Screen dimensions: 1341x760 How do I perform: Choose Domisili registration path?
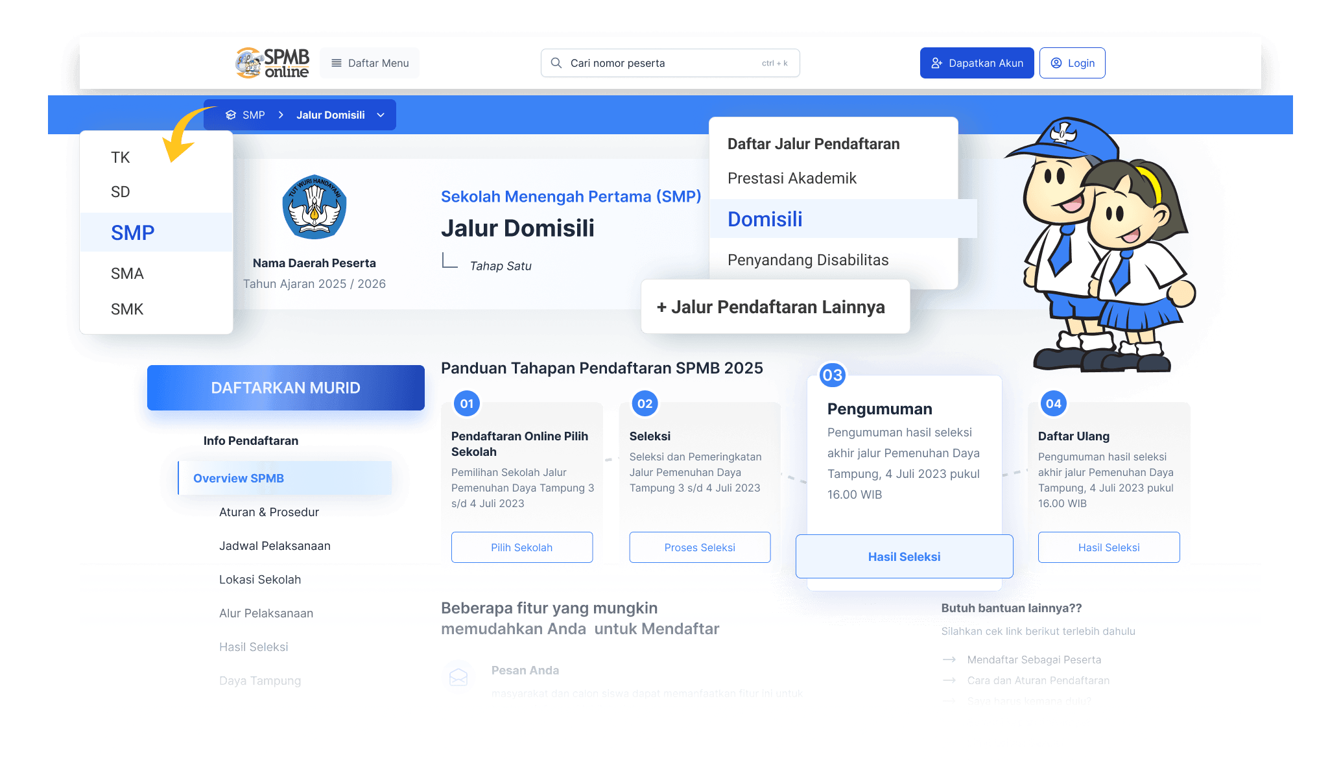[x=843, y=219]
